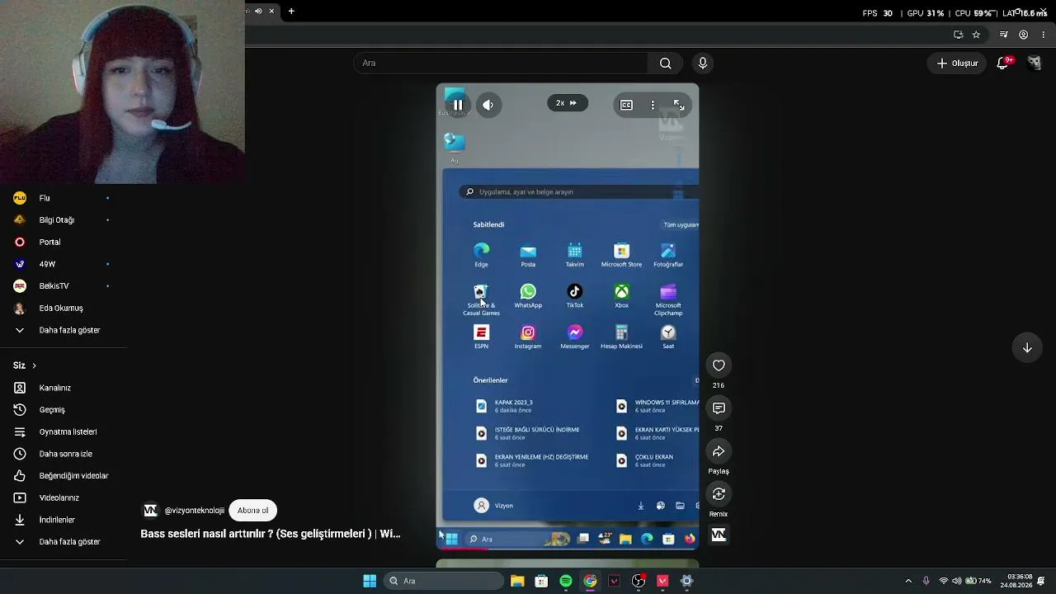The image size is (1056, 594).
Task: Open the system volume tray icon
Action: pos(957,581)
